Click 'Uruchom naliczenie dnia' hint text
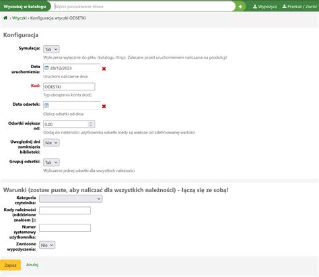319x277 pixels. coord(65,77)
